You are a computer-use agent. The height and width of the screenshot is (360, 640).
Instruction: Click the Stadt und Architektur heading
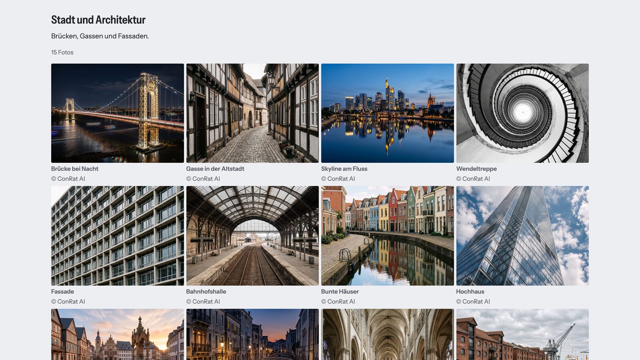pyautogui.click(x=98, y=20)
